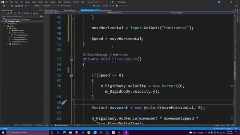This screenshot has width=240, height=135.
Task: Pin the PlayerMovement.cs tab
Action: pos(96,10)
